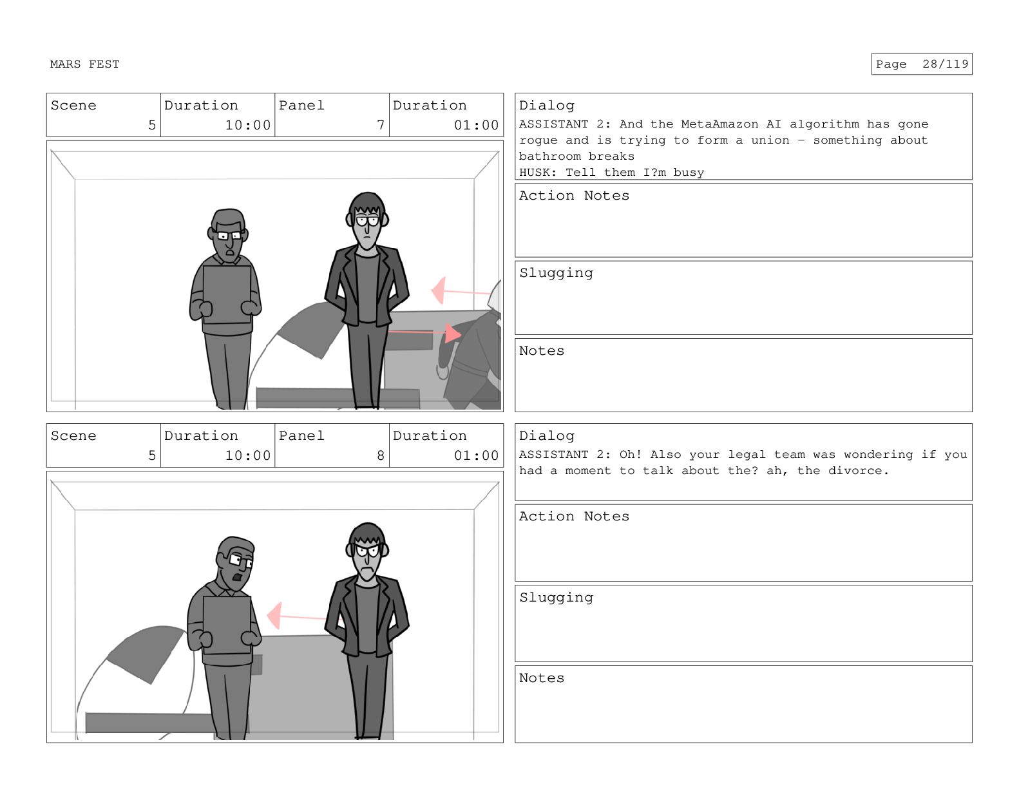
Task: Click the panel 7 Action Notes box
Action: (x=743, y=220)
